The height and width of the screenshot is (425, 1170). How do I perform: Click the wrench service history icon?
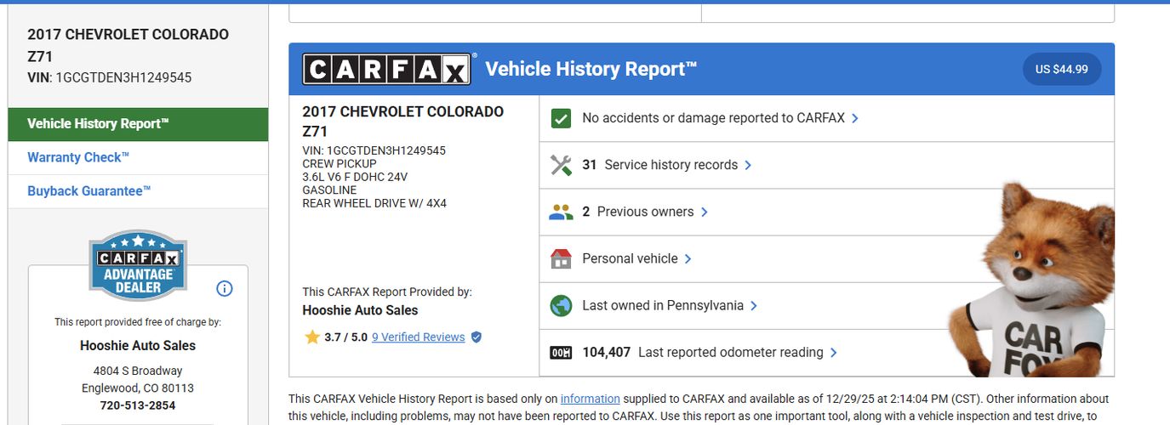tap(561, 165)
